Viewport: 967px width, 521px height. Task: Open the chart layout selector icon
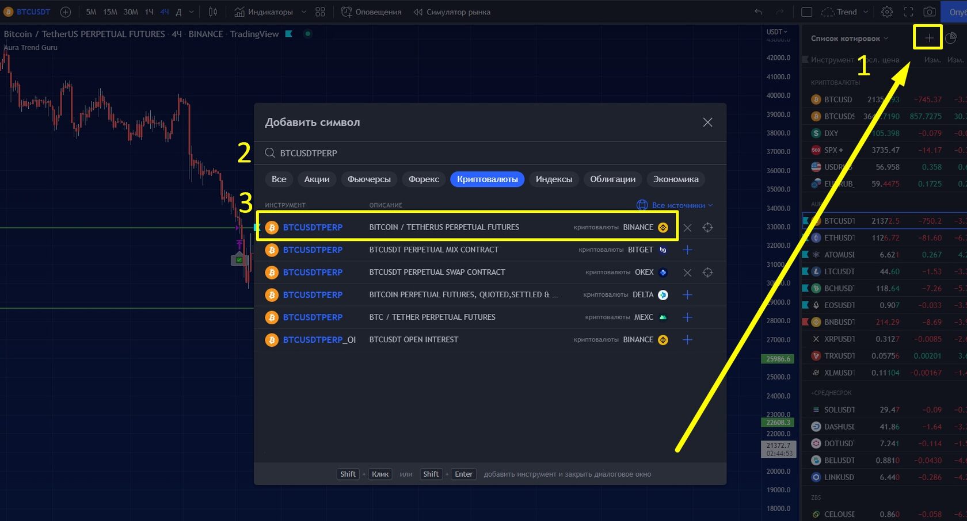coord(807,12)
